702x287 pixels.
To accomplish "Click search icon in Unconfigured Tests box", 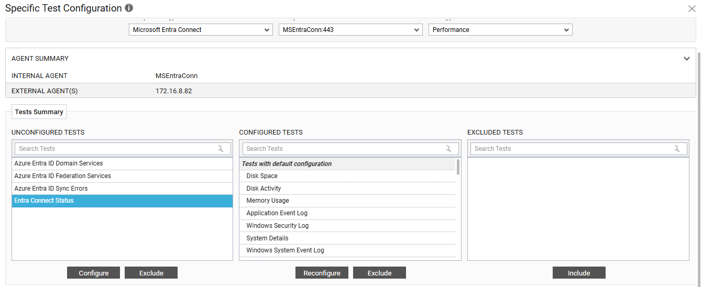I will (x=221, y=149).
